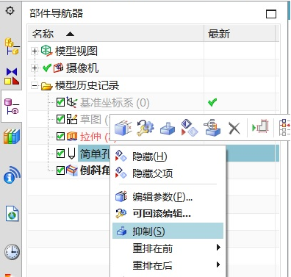The height and width of the screenshot is (277, 291).
Task: Click the 草图 sketch icon
Action: click(72, 119)
